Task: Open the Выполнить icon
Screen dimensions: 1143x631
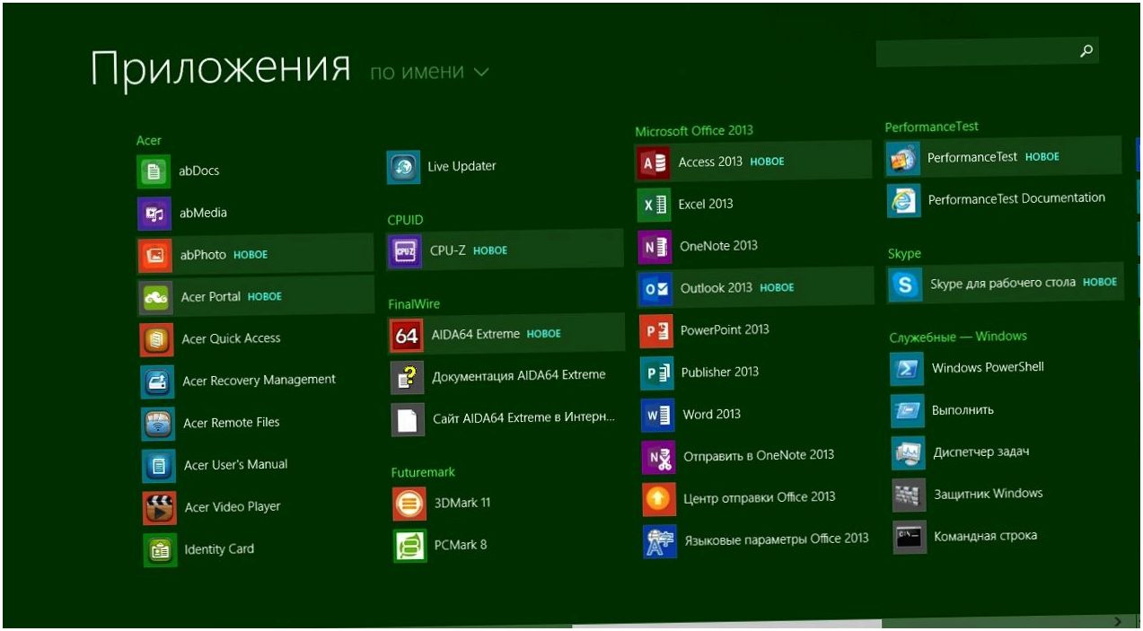Action: click(908, 411)
